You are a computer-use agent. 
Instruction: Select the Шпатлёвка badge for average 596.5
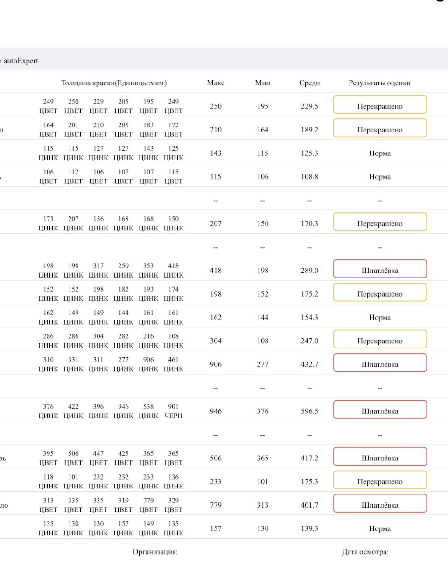(380, 410)
